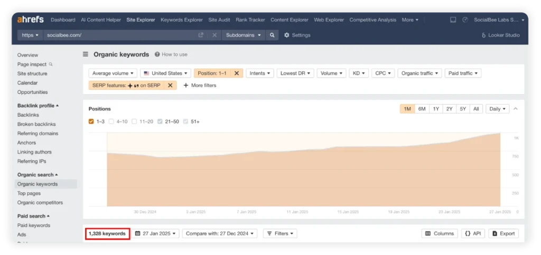
Task: Open the Filters dropdown below chart
Action: pyautogui.click(x=280, y=234)
